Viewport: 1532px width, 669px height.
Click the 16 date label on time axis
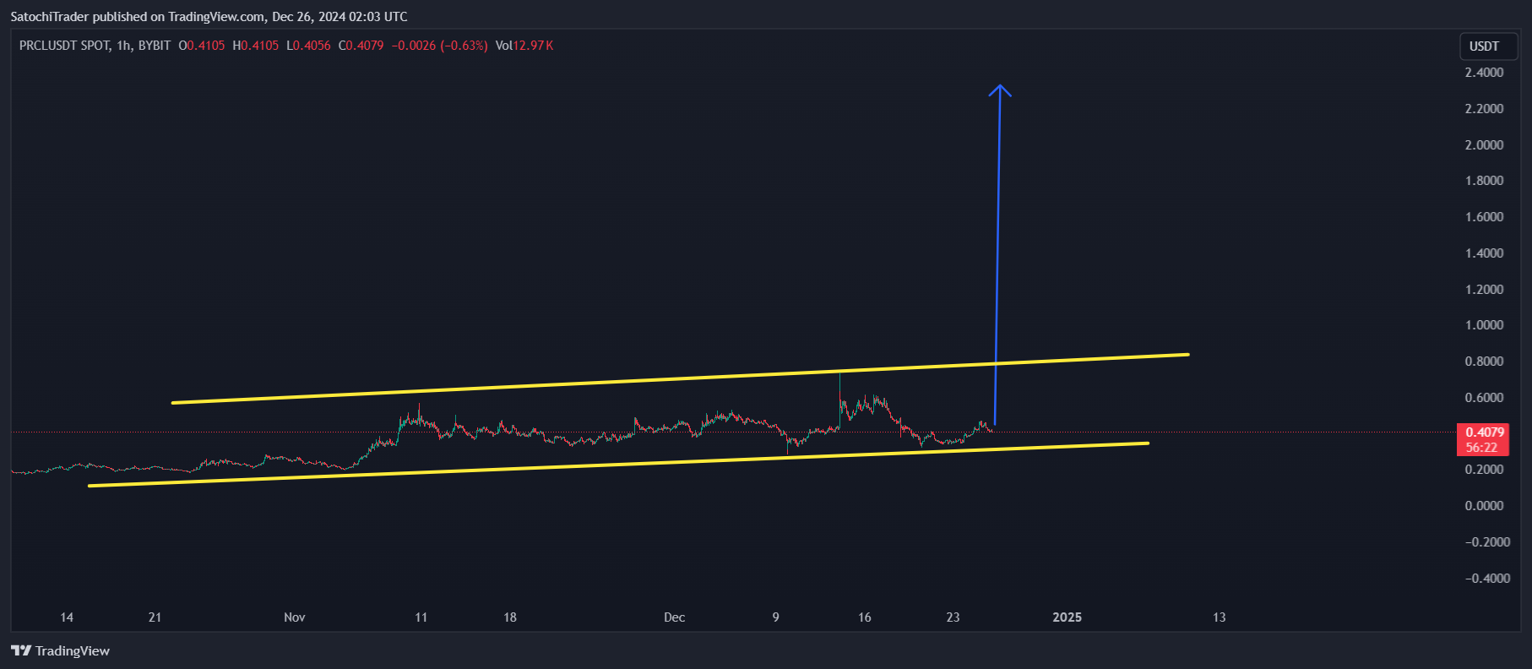(865, 617)
